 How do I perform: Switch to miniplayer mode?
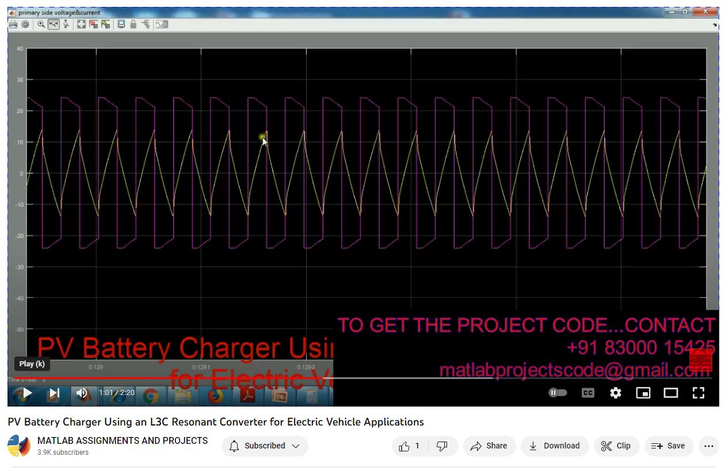[x=643, y=393]
